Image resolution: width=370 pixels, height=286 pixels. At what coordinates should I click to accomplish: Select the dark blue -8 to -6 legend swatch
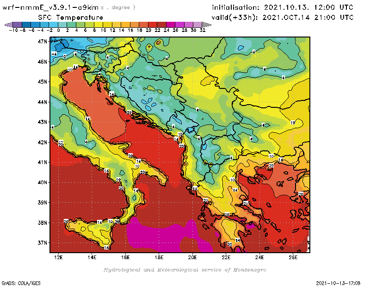pyautogui.click(x=26, y=25)
